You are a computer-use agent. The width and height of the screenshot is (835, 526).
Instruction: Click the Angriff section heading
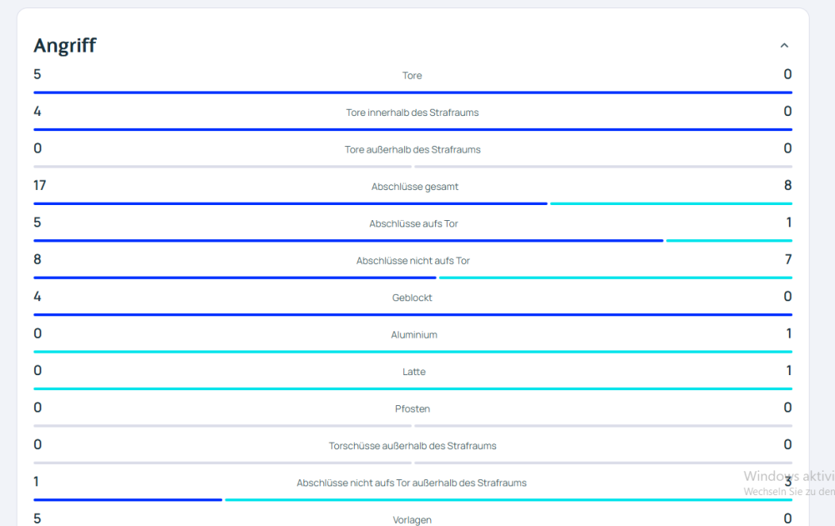[65, 46]
